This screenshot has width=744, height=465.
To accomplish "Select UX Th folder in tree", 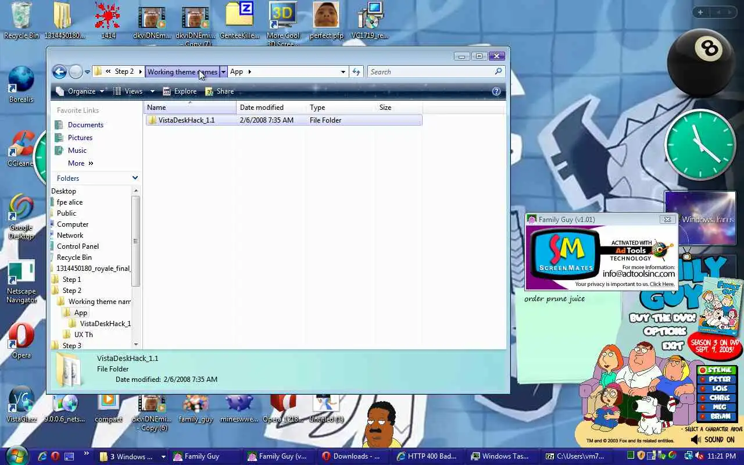I will [x=83, y=335].
